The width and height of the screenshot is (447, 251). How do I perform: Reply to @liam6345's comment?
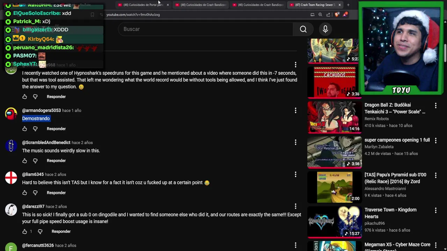(56, 193)
